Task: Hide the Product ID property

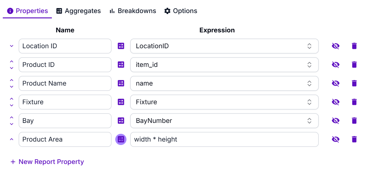Action: pos(335,65)
